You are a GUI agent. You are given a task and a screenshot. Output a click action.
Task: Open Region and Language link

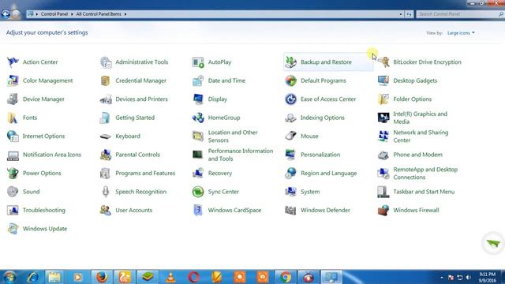point(328,173)
